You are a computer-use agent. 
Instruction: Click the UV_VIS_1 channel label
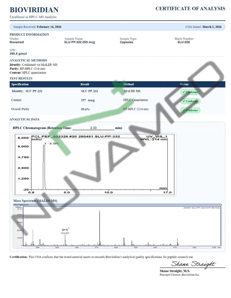157,136
